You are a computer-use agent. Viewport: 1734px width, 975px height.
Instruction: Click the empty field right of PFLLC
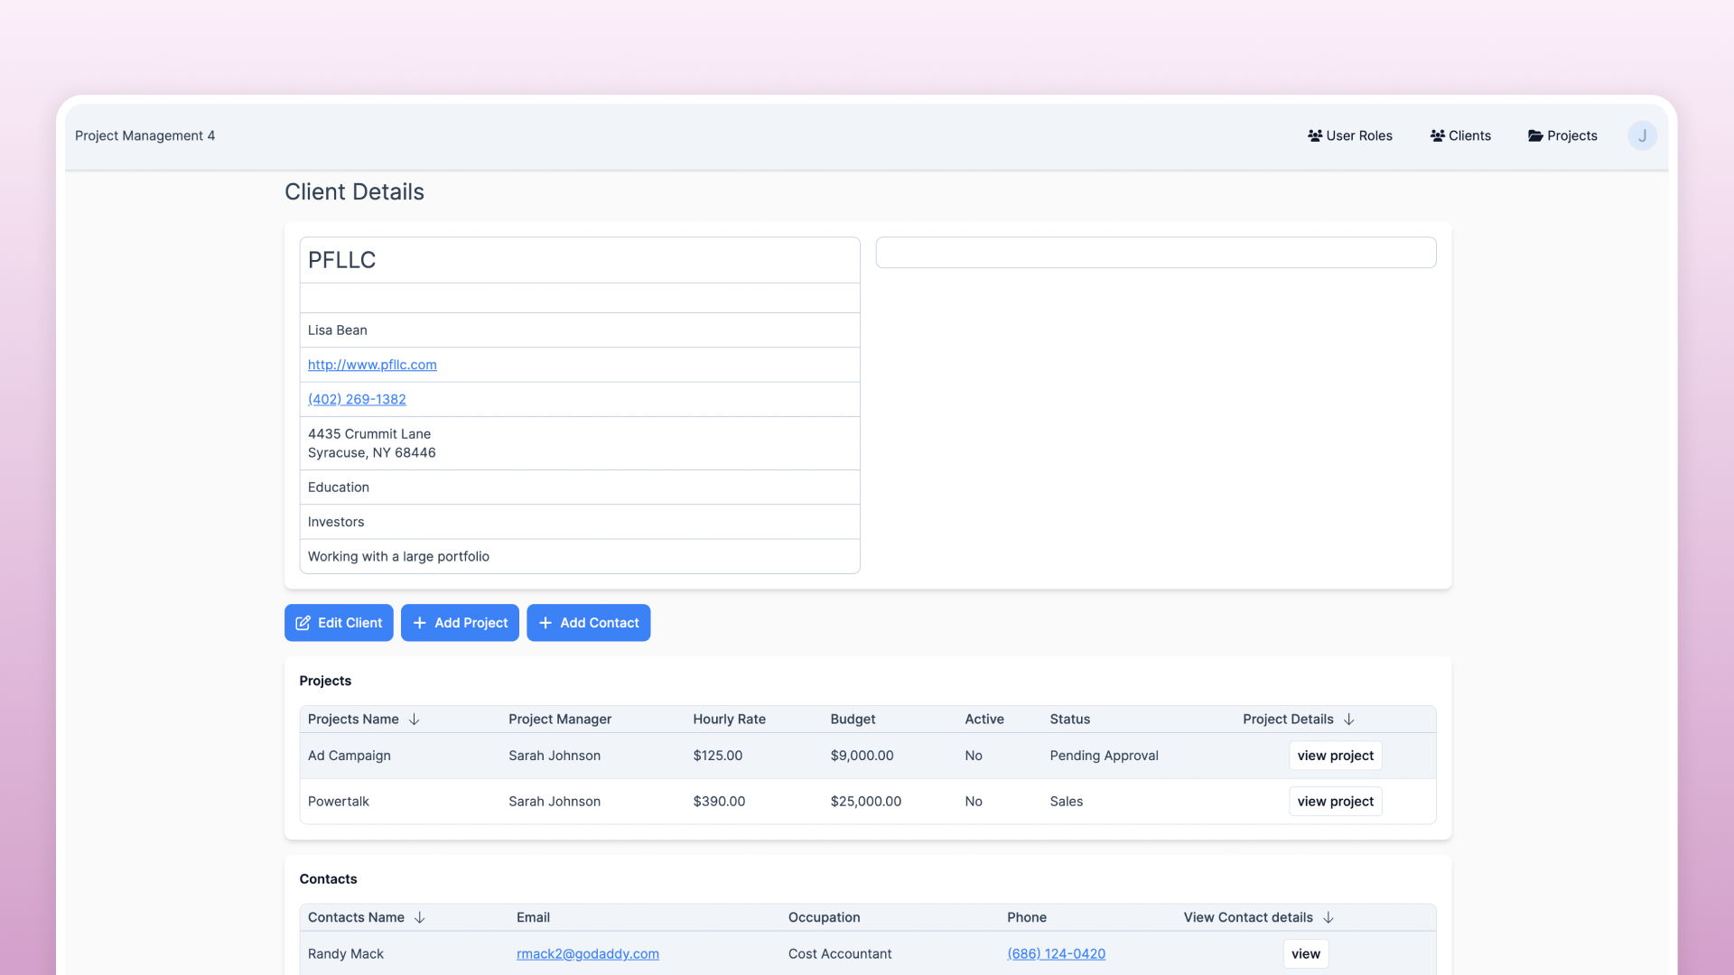[1155, 253]
